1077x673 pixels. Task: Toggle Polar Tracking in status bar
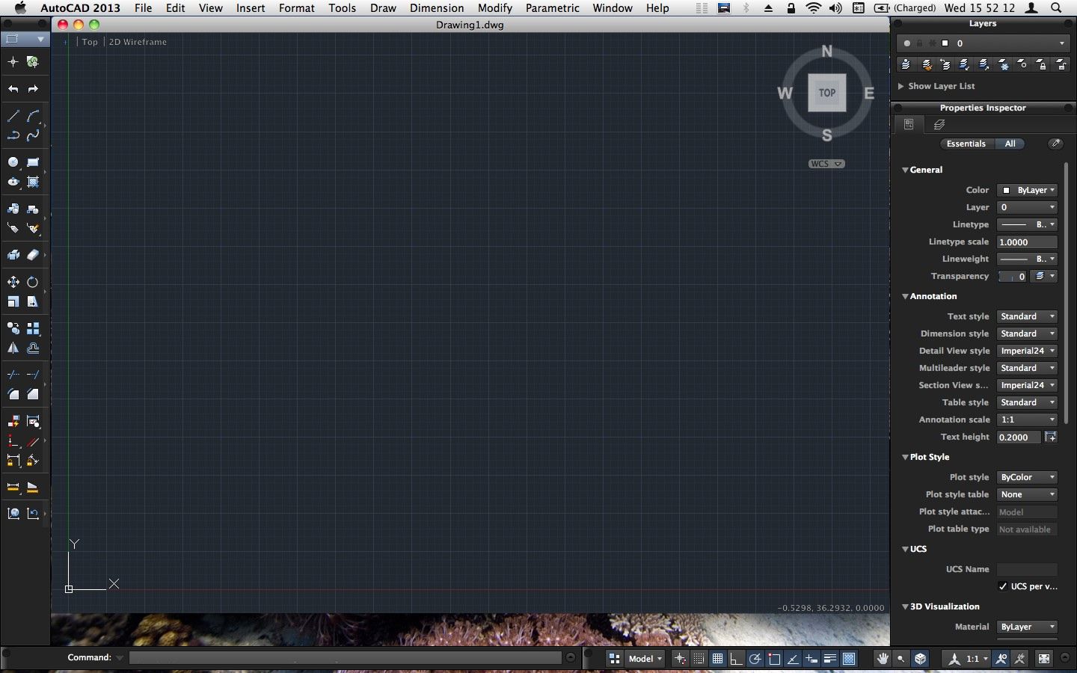pyautogui.click(x=755, y=659)
